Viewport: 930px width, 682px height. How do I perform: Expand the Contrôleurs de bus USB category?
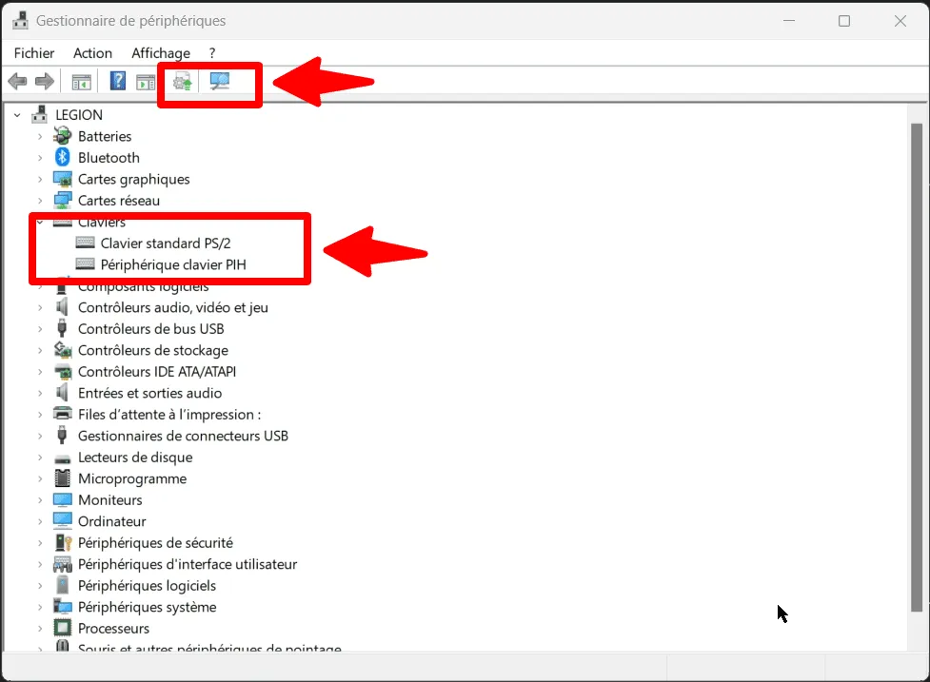[x=40, y=329]
